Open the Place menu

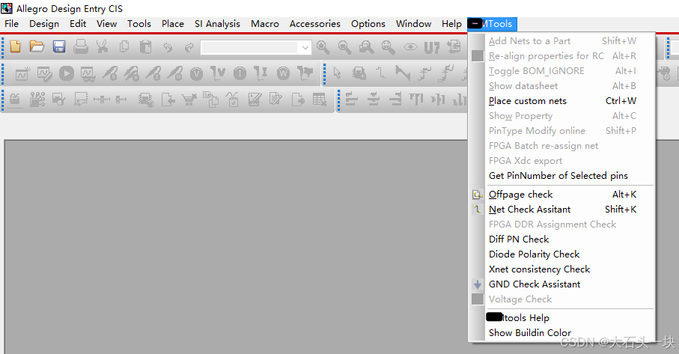173,24
